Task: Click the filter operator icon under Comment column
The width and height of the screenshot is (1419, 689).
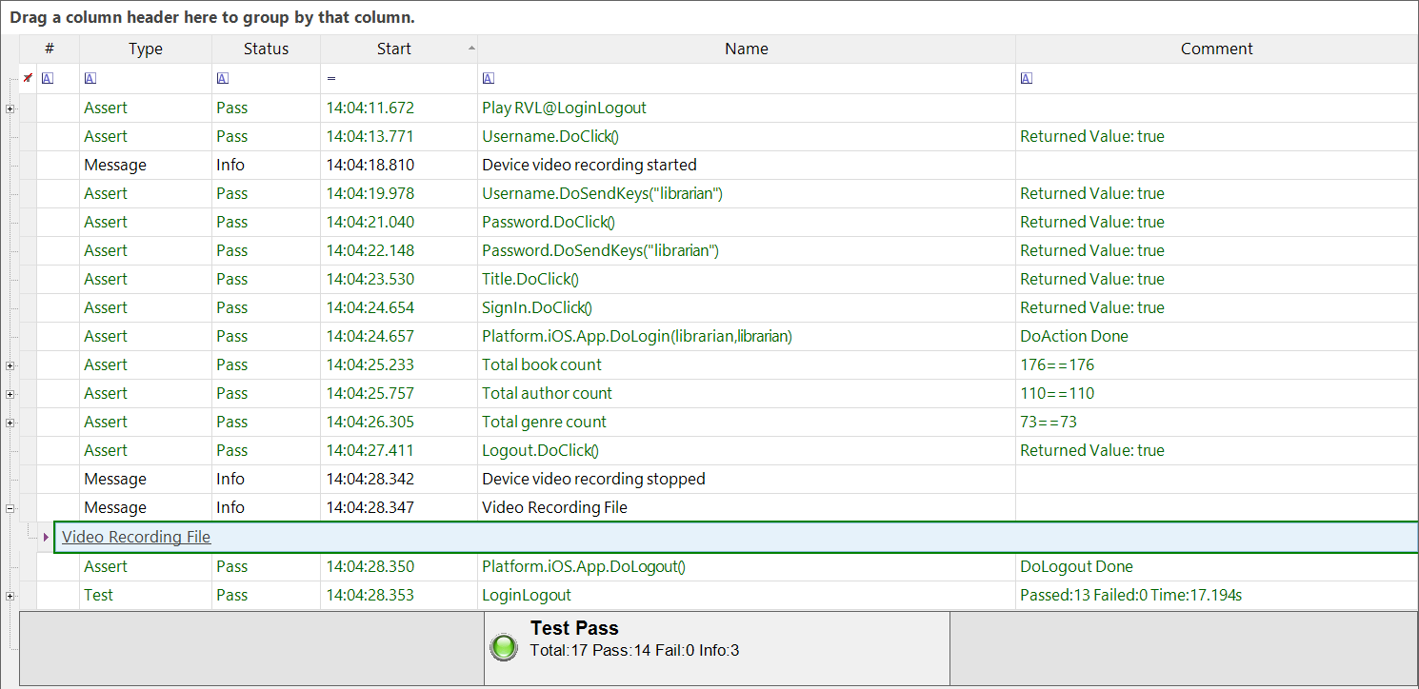Action: [1026, 78]
